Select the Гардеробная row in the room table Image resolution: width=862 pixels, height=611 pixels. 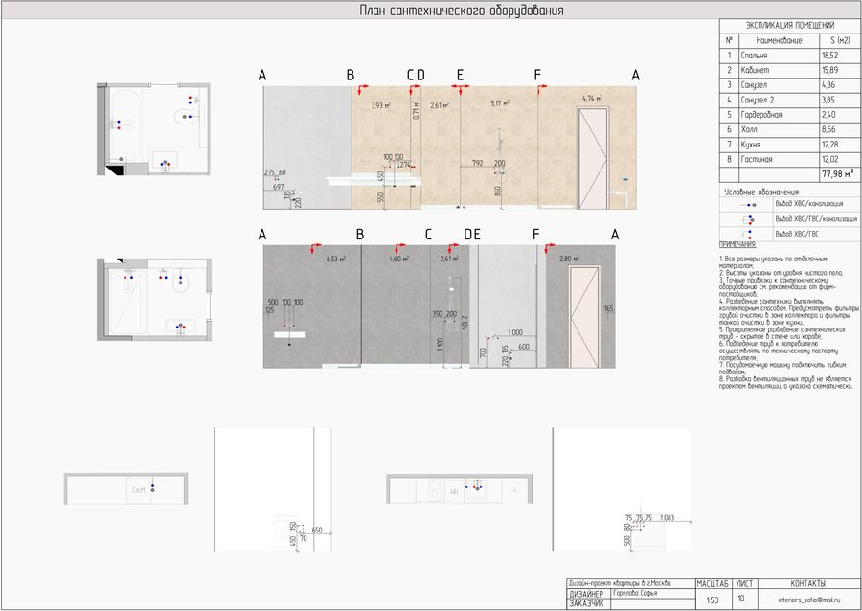pos(789,115)
